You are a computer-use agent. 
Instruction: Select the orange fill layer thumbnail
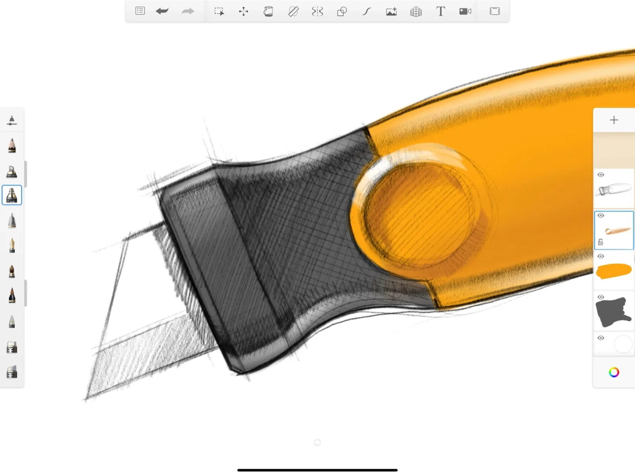point(614,271)
